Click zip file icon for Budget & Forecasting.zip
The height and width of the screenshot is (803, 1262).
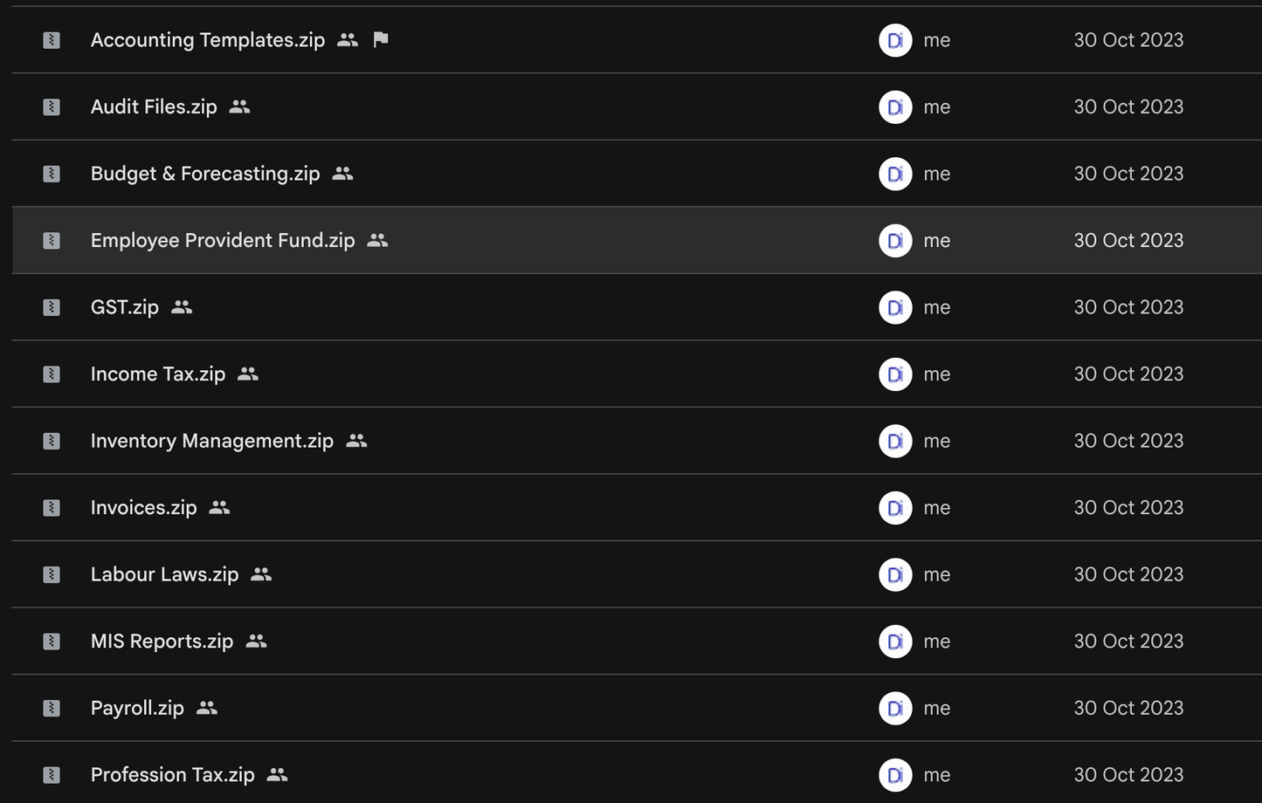[52, 174]
